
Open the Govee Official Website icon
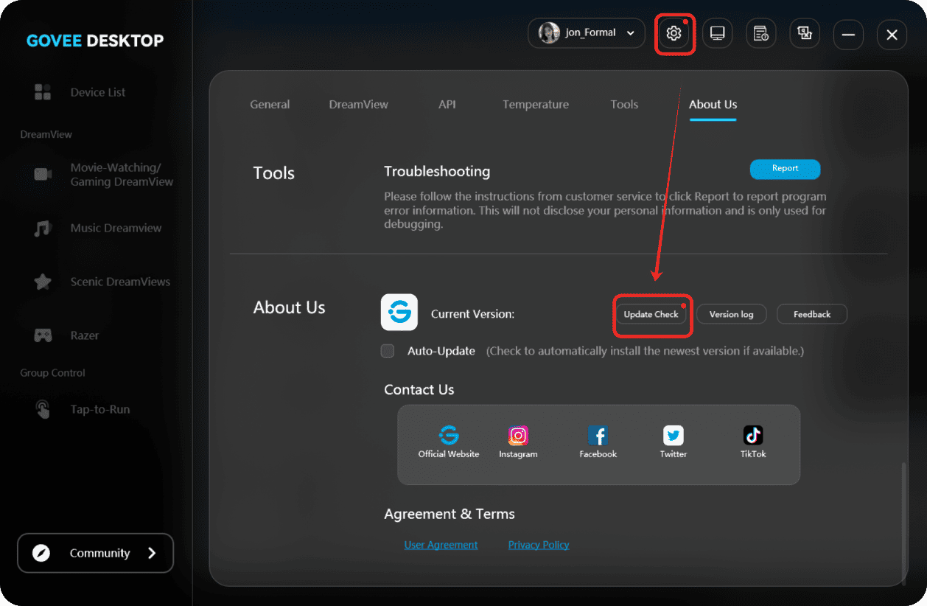(x=448, y=436)
